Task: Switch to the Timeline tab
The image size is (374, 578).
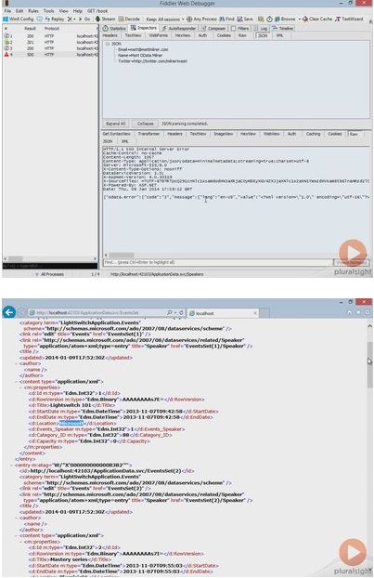Action: [x=283, y=29]
